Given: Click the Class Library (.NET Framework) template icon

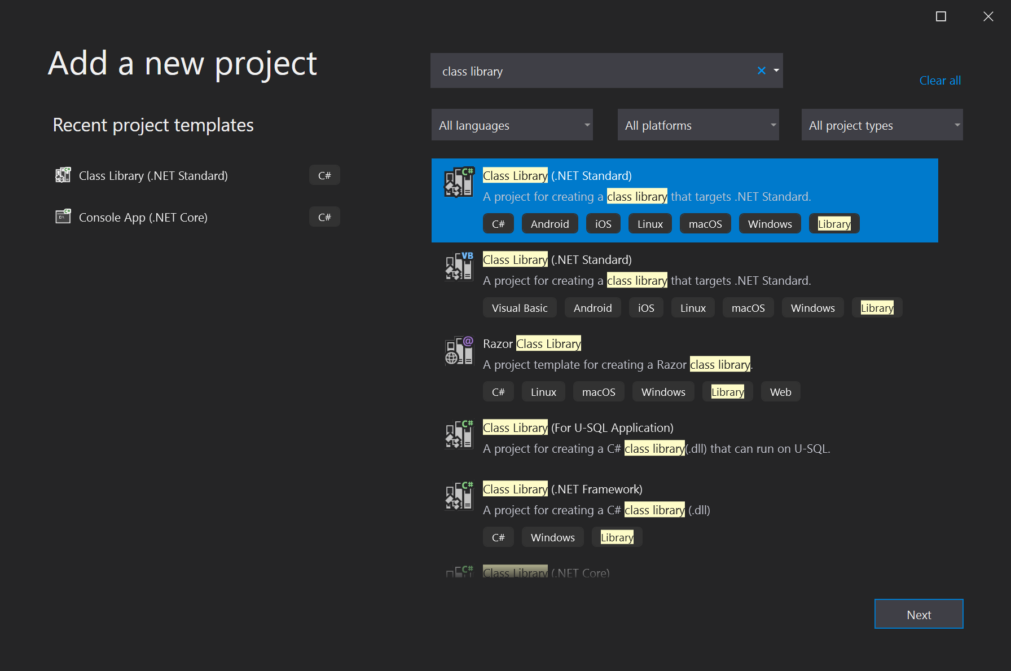Looking at the screenshot, I should pyautogui.click(x=459, y=496).
